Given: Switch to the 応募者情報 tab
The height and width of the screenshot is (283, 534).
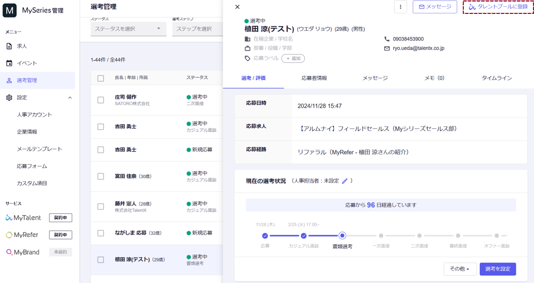Looking at the screenshot, I should point(314,78).
